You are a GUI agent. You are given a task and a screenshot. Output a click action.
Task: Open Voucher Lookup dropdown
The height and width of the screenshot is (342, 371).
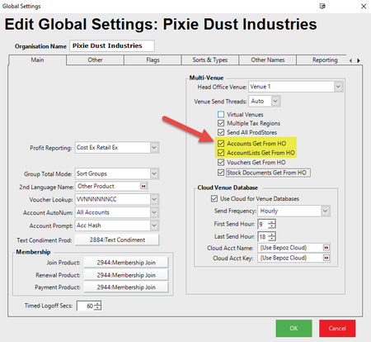click(154, 199)
